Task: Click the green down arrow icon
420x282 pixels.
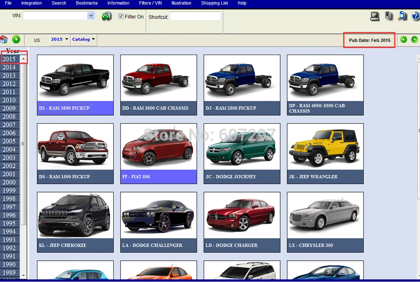Action: click(415, 40)
